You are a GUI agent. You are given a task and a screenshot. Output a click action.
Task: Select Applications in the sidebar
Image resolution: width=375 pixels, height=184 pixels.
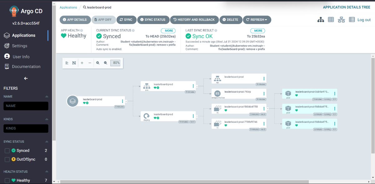tap(24, 35)
